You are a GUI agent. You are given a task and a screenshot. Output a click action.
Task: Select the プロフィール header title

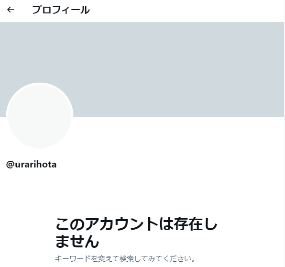61,10
